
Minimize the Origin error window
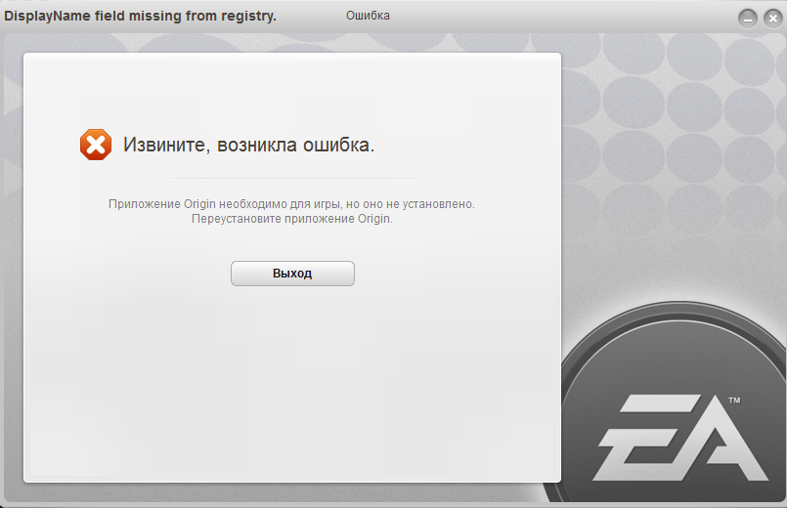pyautogui.click(x=747, y=20)
